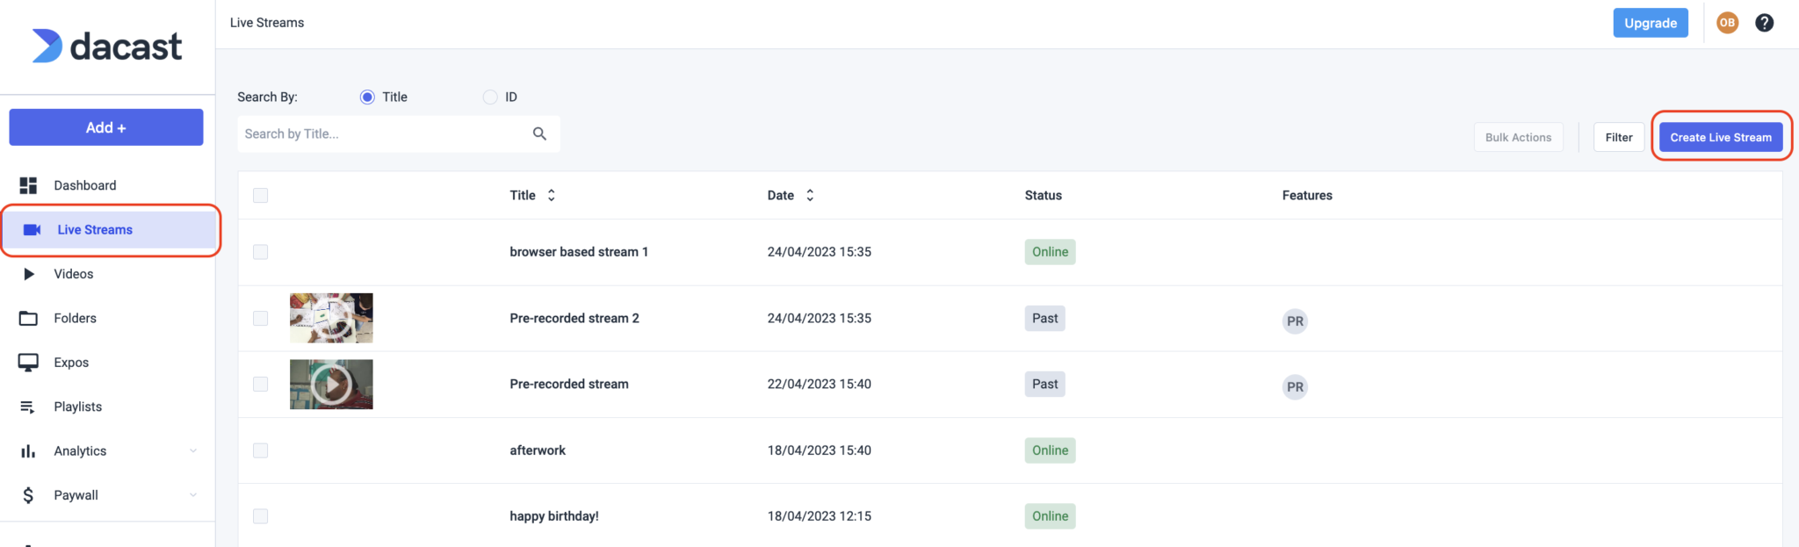Click the Playlists icon in sidebar
This screenshot has width=1799, height=547.
click(x=28, y=407)
